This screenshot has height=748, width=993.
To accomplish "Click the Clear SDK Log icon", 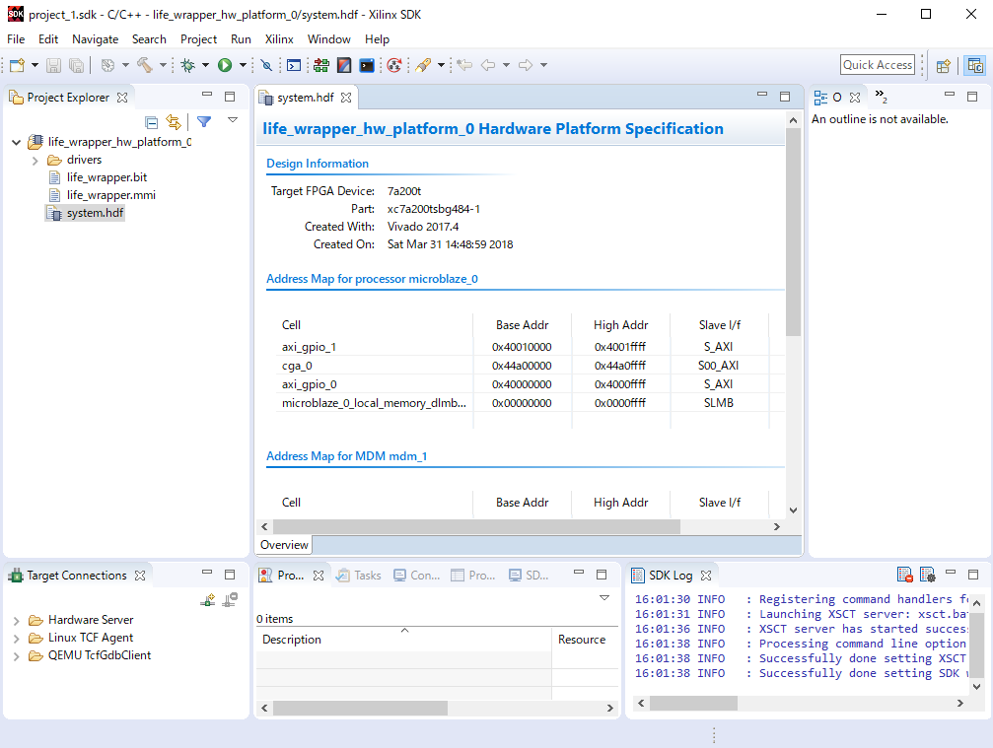I will point(905,575).
